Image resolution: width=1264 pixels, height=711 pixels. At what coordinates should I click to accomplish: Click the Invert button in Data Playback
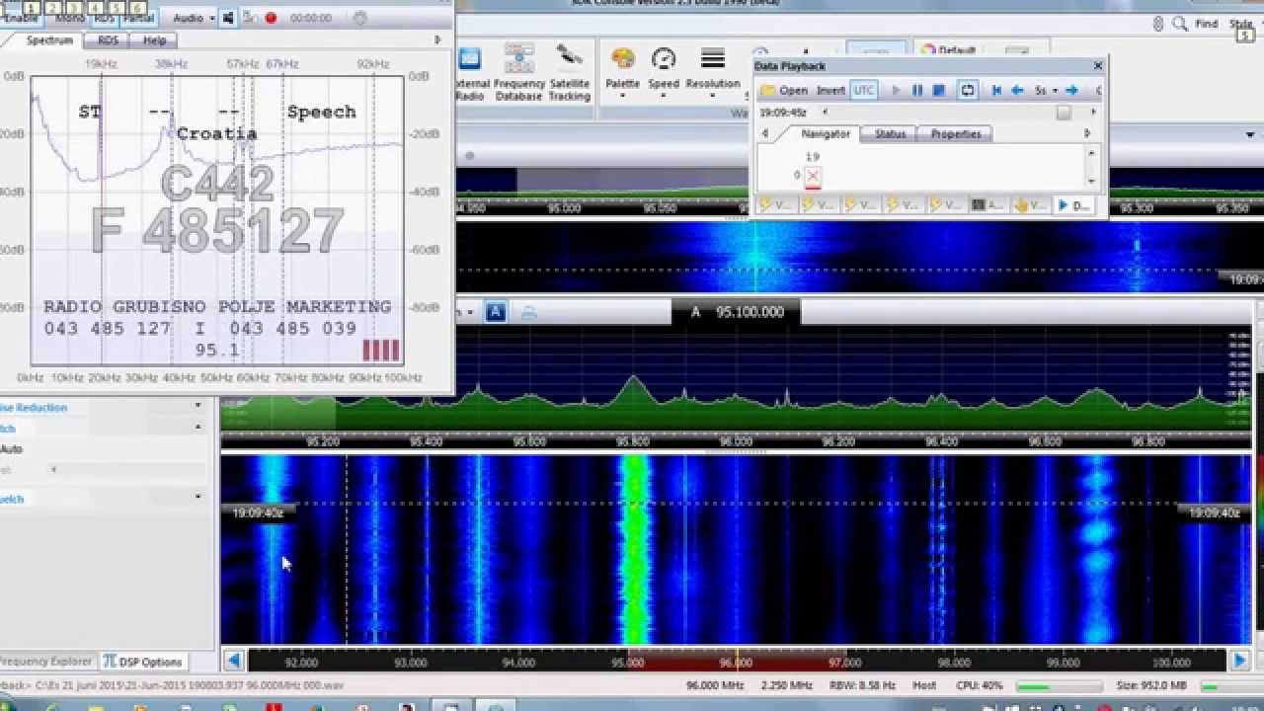tap(830, 90)
